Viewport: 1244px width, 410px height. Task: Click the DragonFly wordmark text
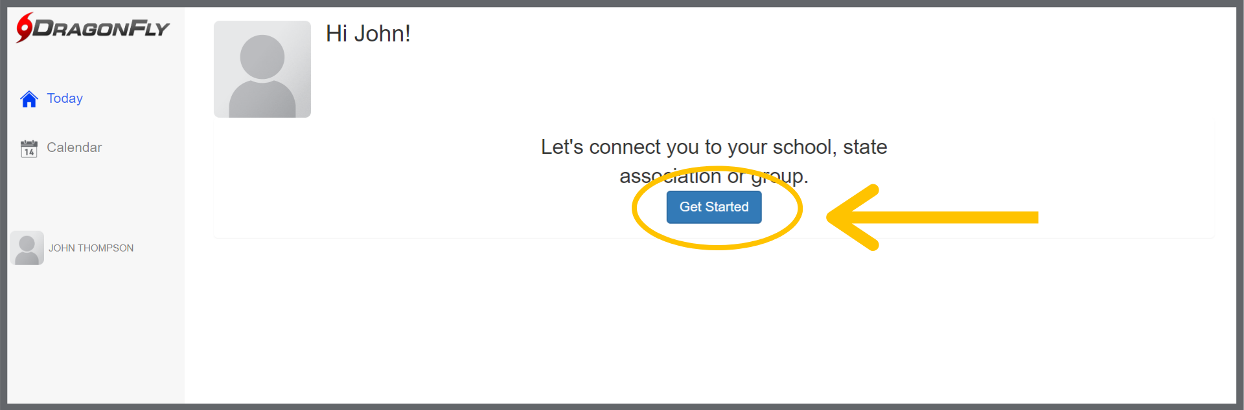(102, 29)
